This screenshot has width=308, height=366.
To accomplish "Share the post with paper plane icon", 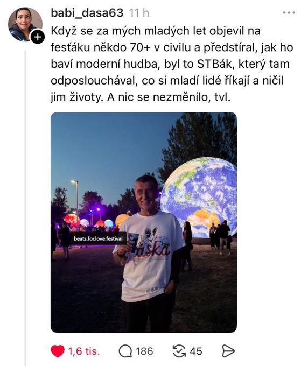I will 228,351.
